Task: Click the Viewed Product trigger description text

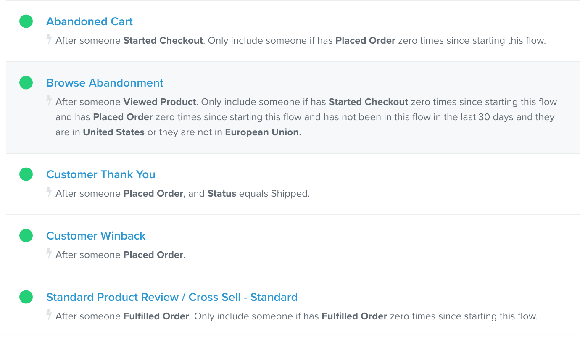Action: [x=306, y=117]
